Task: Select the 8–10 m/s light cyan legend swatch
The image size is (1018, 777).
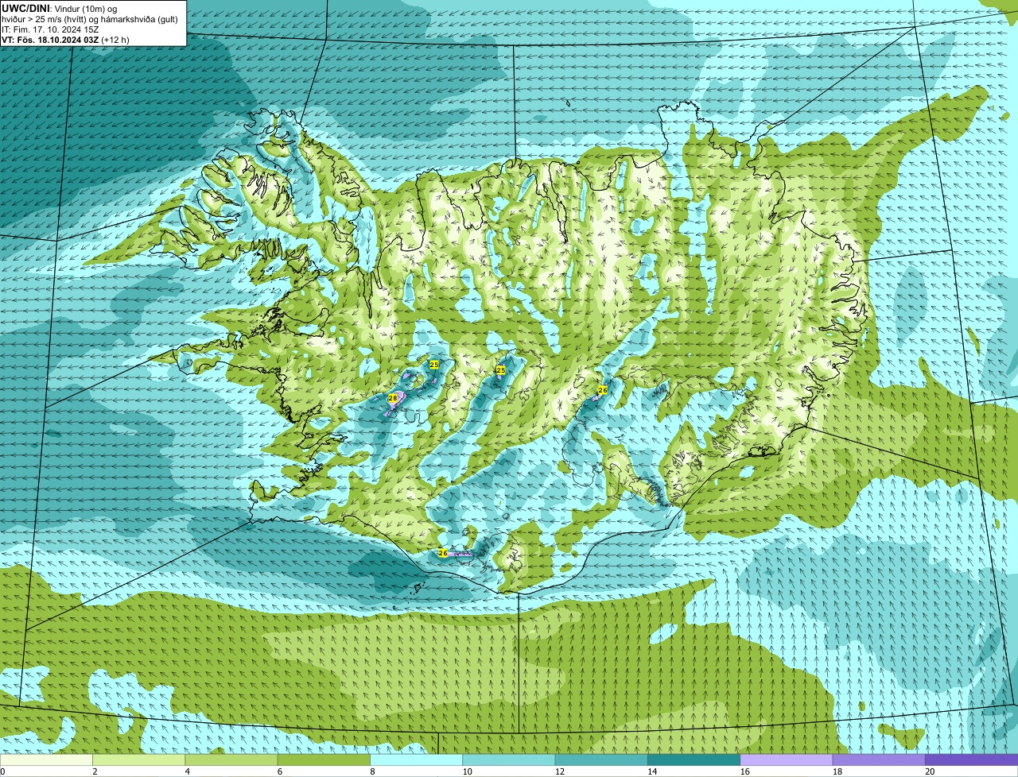Action: tap(416, 760)
